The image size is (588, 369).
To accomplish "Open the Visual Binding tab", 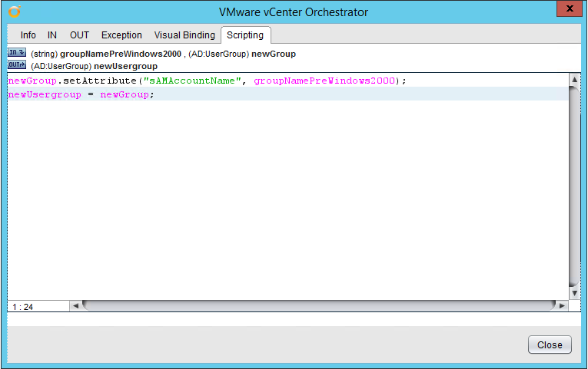I will [x=184, y=35].
